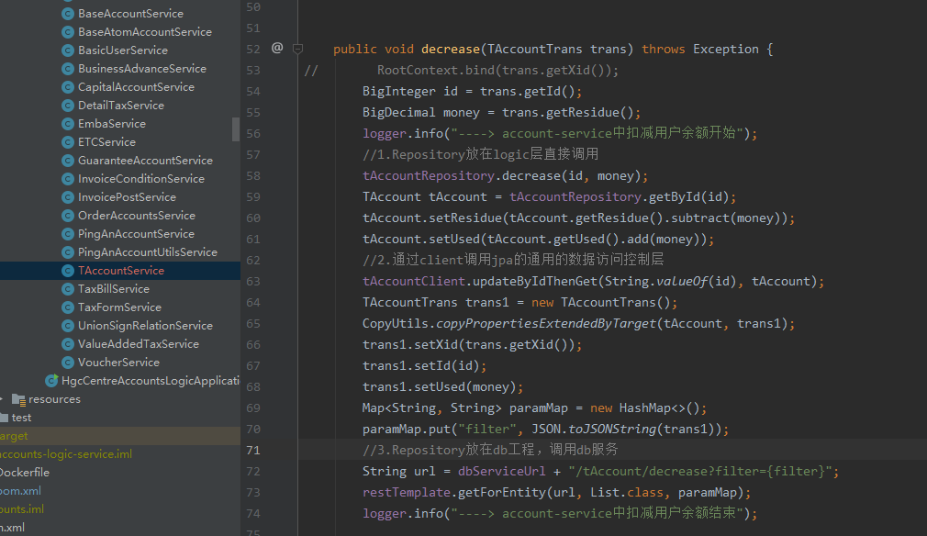Select InvoiceConditionService file
927x536 pixels.
click(x=141, y=178)
